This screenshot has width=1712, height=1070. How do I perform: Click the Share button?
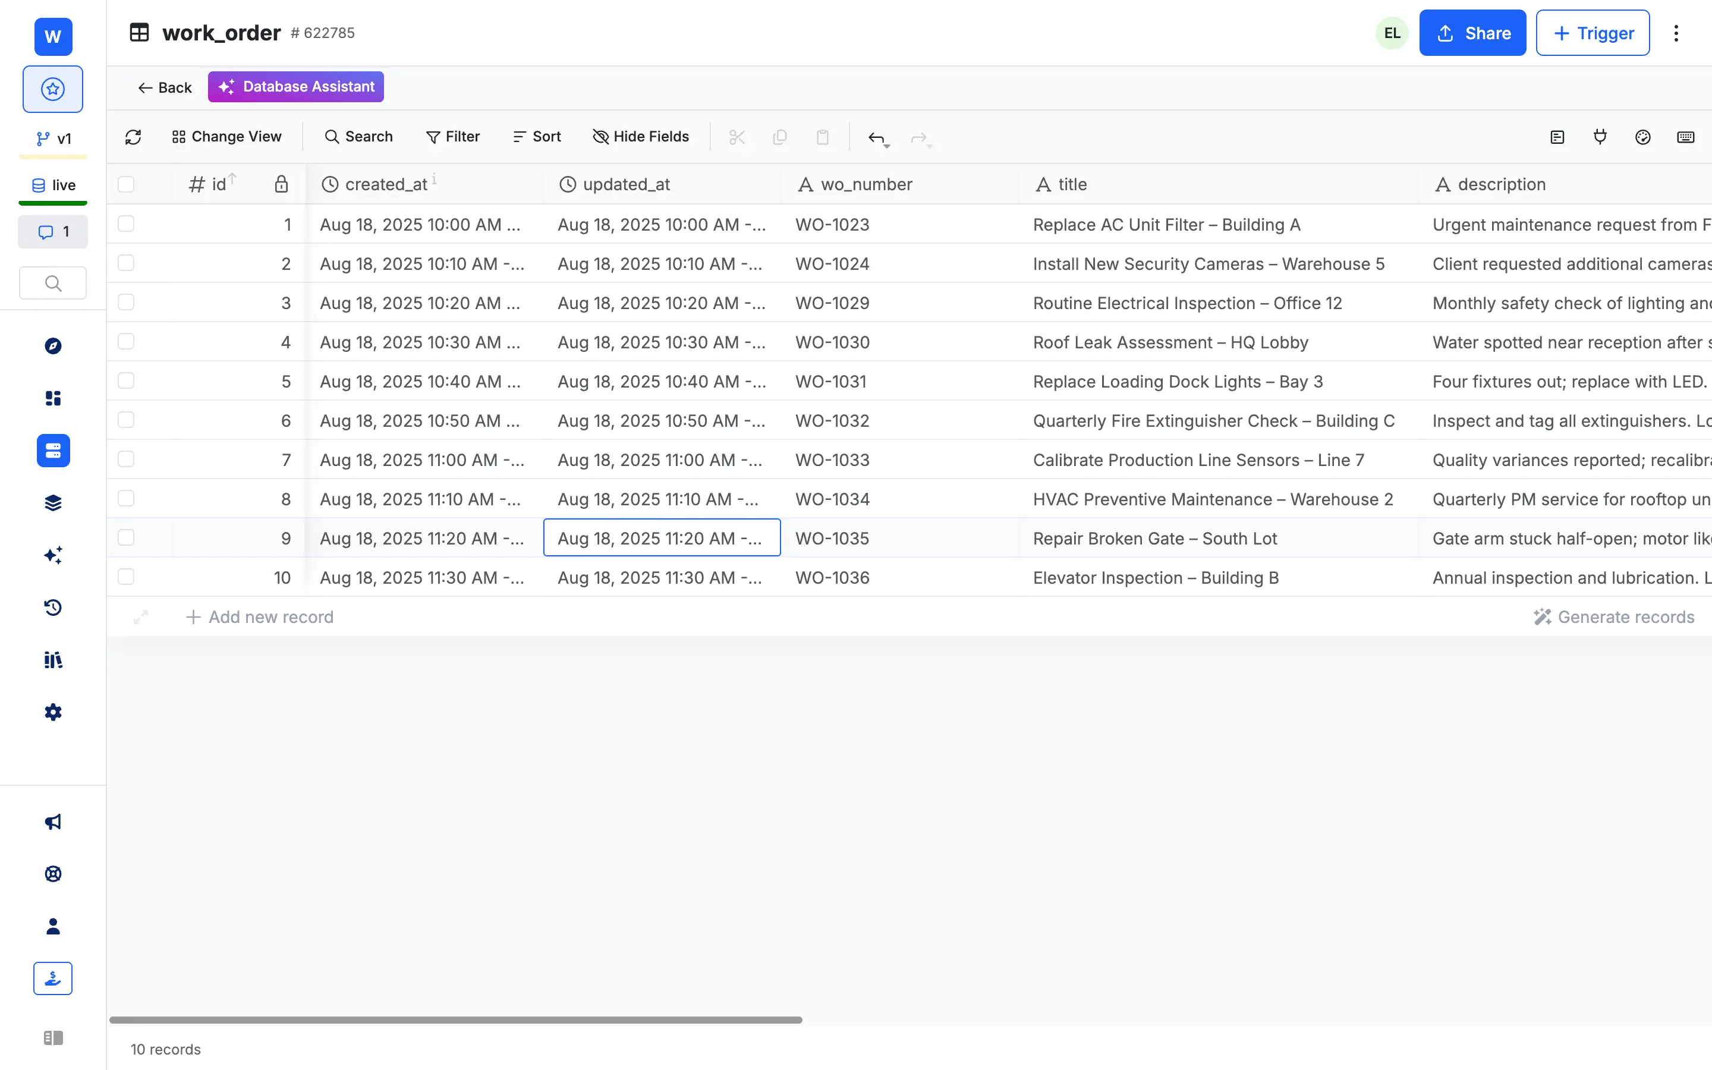click(1472, 33)
